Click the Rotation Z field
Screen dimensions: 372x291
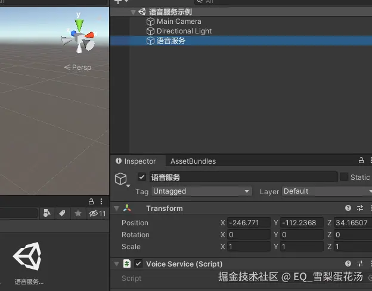(353, 235)
